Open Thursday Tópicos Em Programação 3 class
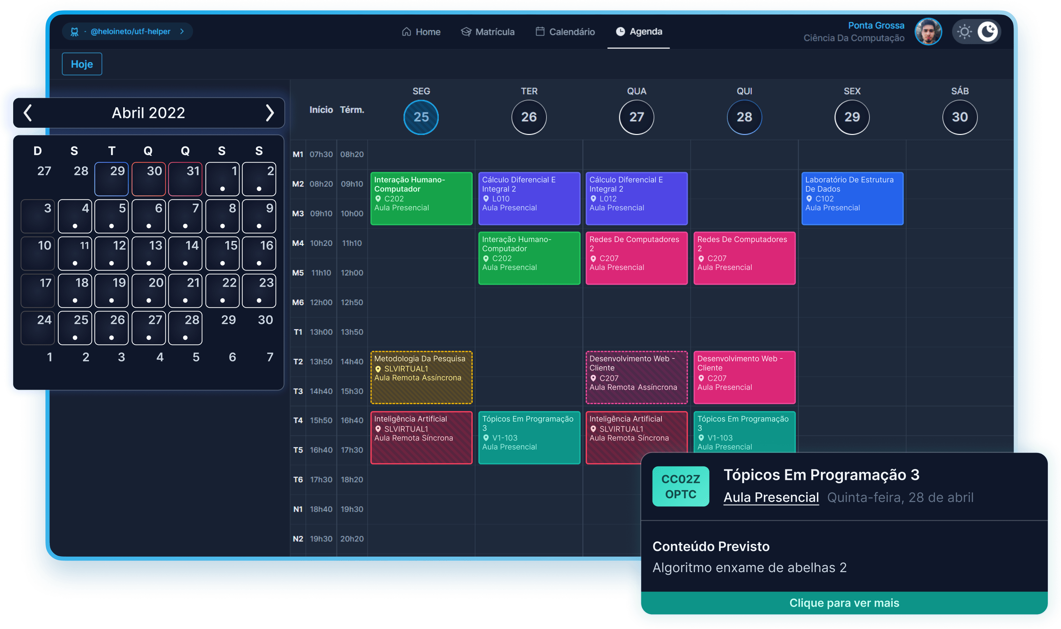 (744, 432)
